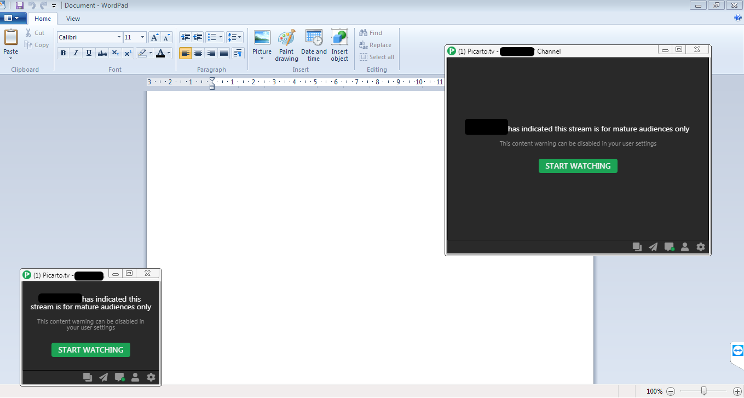Open the Calibri font family dropdown
This screenshot has width=744, height=398.
pos(119,37)
